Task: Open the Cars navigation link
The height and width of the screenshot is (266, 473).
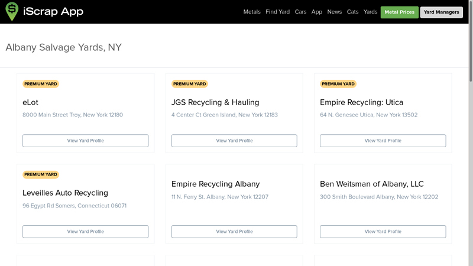Action: (x=300, y=12)
